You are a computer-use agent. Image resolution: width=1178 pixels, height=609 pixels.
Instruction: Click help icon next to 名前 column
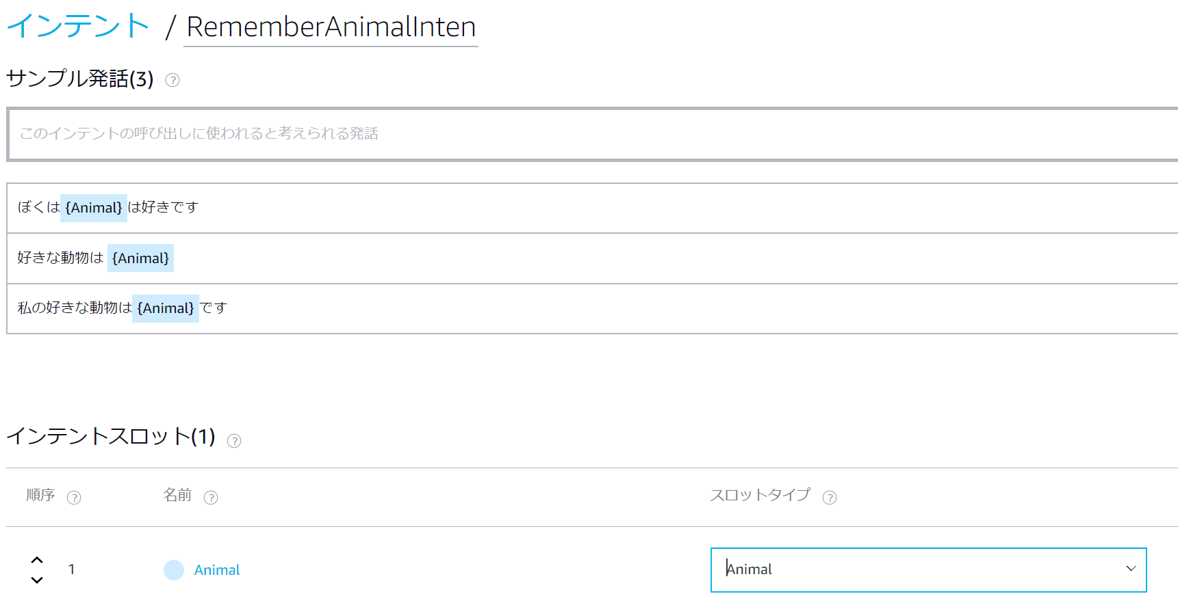(x=211, y=498)
